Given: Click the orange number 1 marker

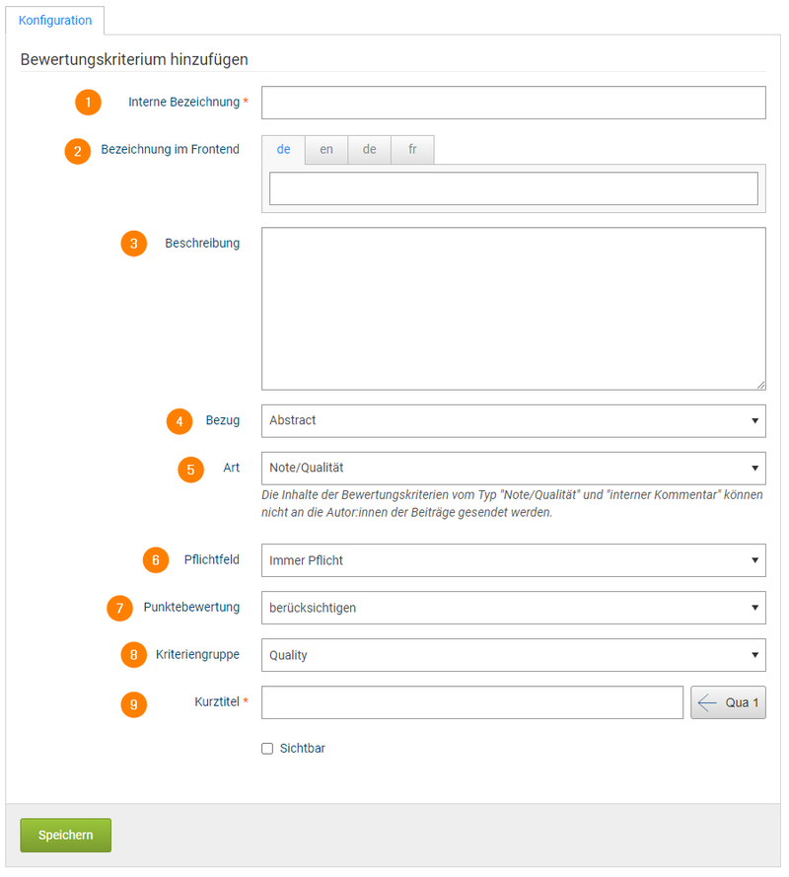Looking at the screenshot, I should coord(89,102).
